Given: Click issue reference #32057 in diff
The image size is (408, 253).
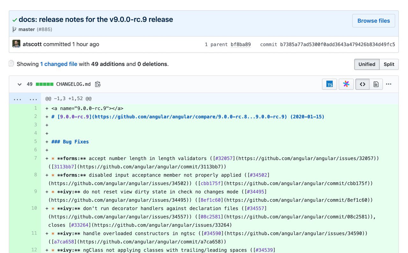Looking at the screenshot, I should tap(224, 158).
